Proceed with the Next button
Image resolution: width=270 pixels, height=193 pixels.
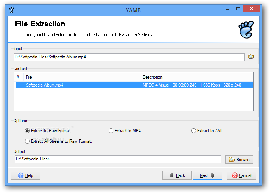(208, 175)
